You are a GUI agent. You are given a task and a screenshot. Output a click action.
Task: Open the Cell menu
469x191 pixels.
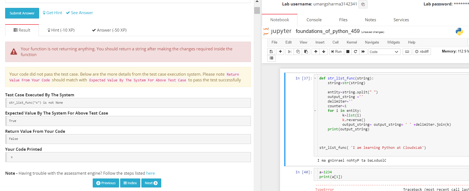[x=336, y=42]
